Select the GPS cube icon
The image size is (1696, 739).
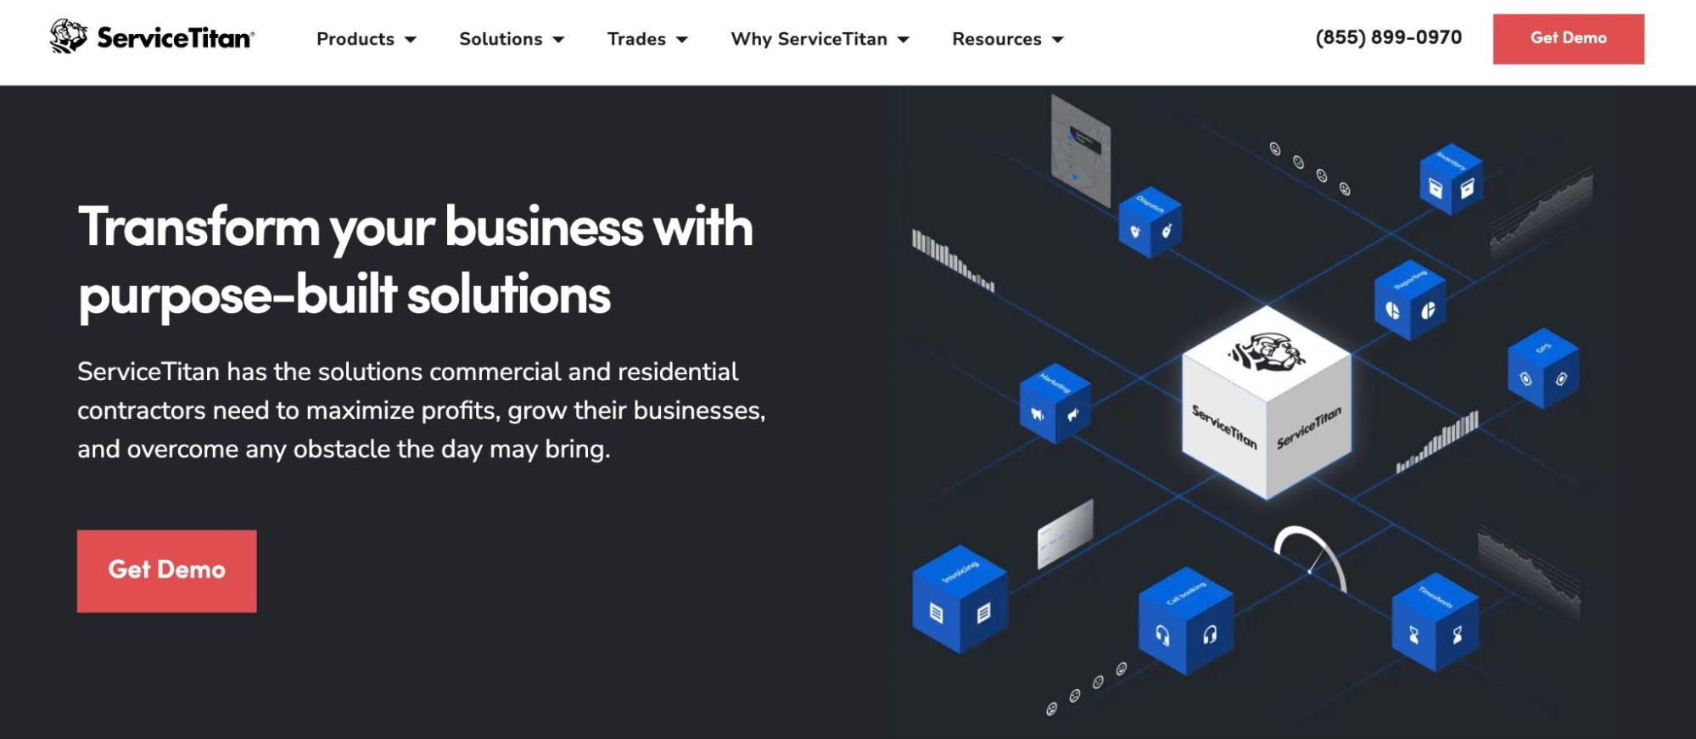pos(1542,368)
